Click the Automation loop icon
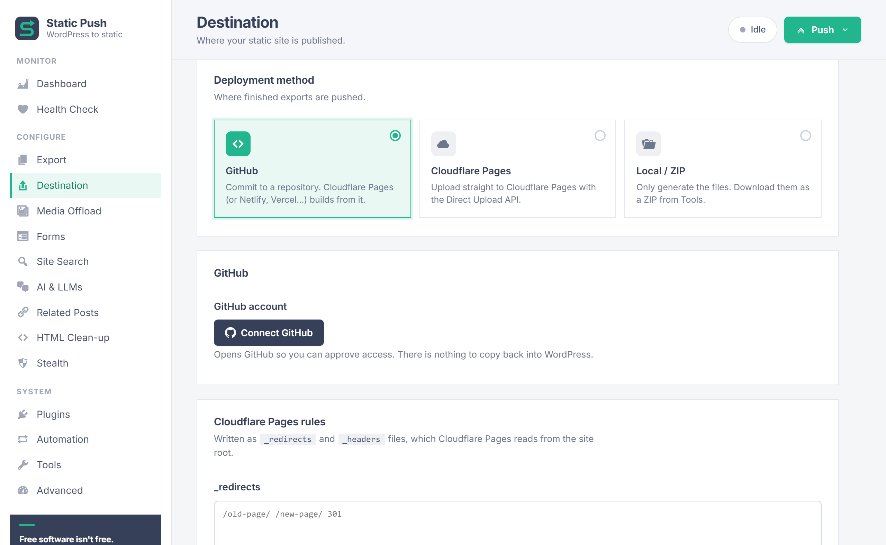Screen dimensions: 886x545 [x=23, y=439]
